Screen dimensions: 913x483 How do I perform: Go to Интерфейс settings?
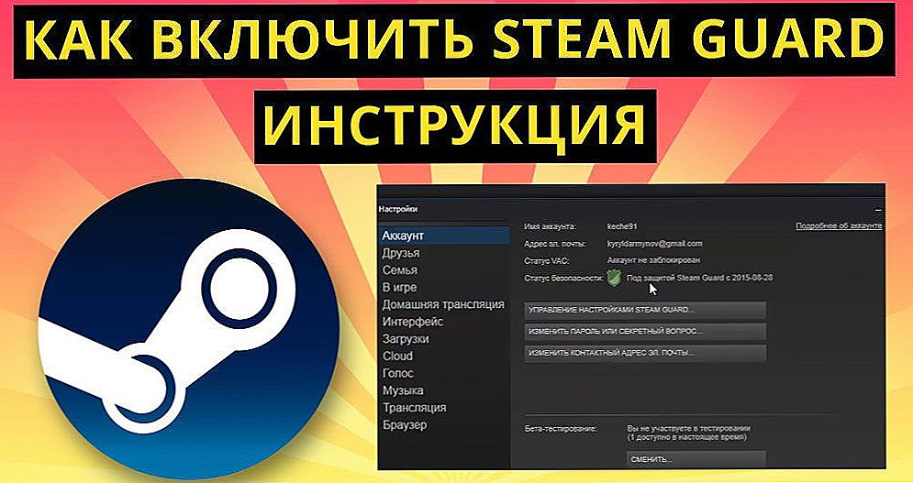pyautogui.click(x=413, y=322)
